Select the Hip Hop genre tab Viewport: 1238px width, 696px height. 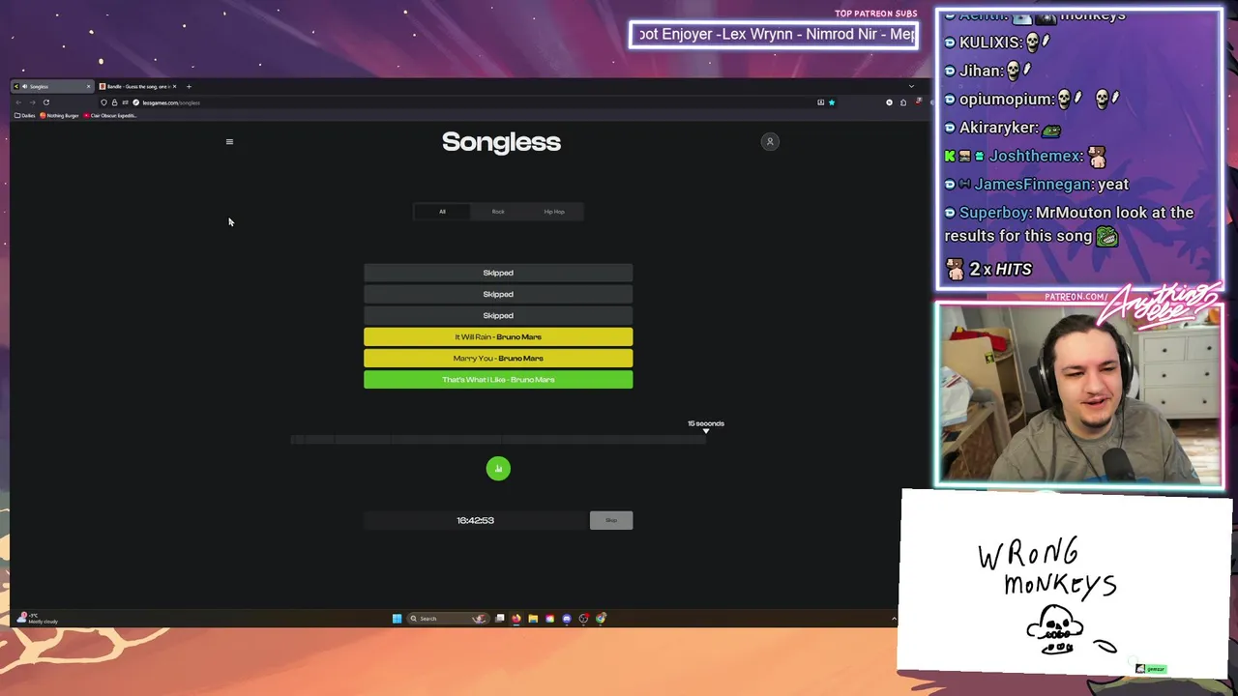point(554,212)
